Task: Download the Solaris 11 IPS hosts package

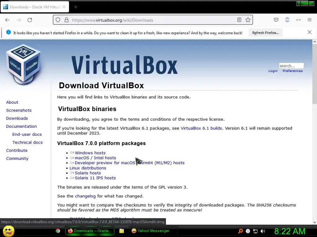Action: [95, 178]
